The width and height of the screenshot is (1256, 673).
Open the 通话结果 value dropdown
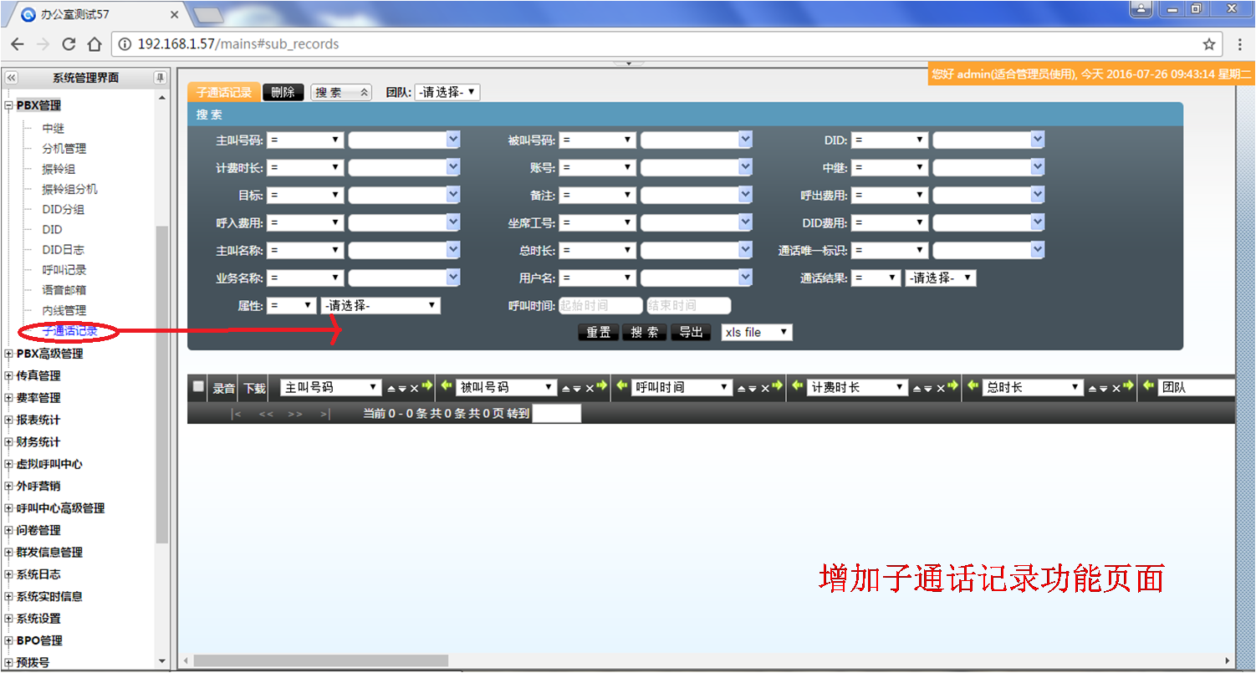coord(941,278)
